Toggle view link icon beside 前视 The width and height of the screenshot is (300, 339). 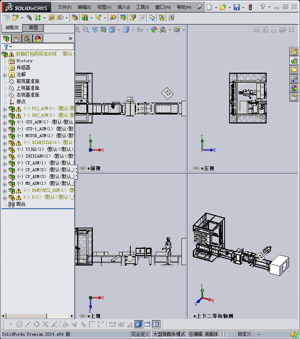pos(83,168)
